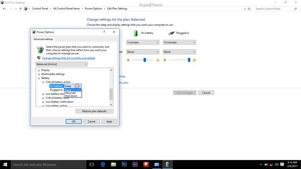301x169 pixels.
Task: Click Change settings that are currently unavailable
Action: pyautogui.click(x=68, y=58)
